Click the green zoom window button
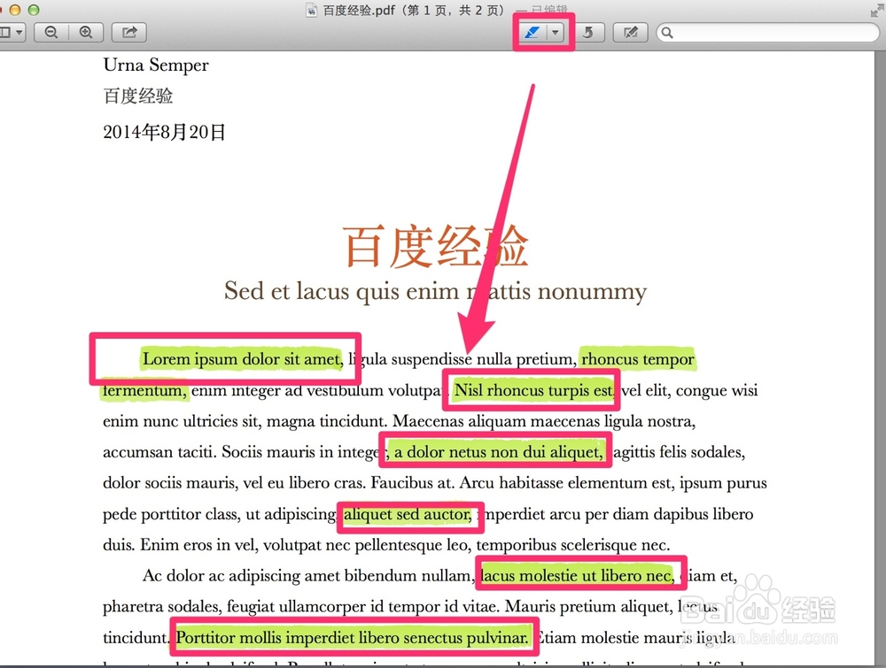The height and width of the screenshot is (668, 886). 34,10
